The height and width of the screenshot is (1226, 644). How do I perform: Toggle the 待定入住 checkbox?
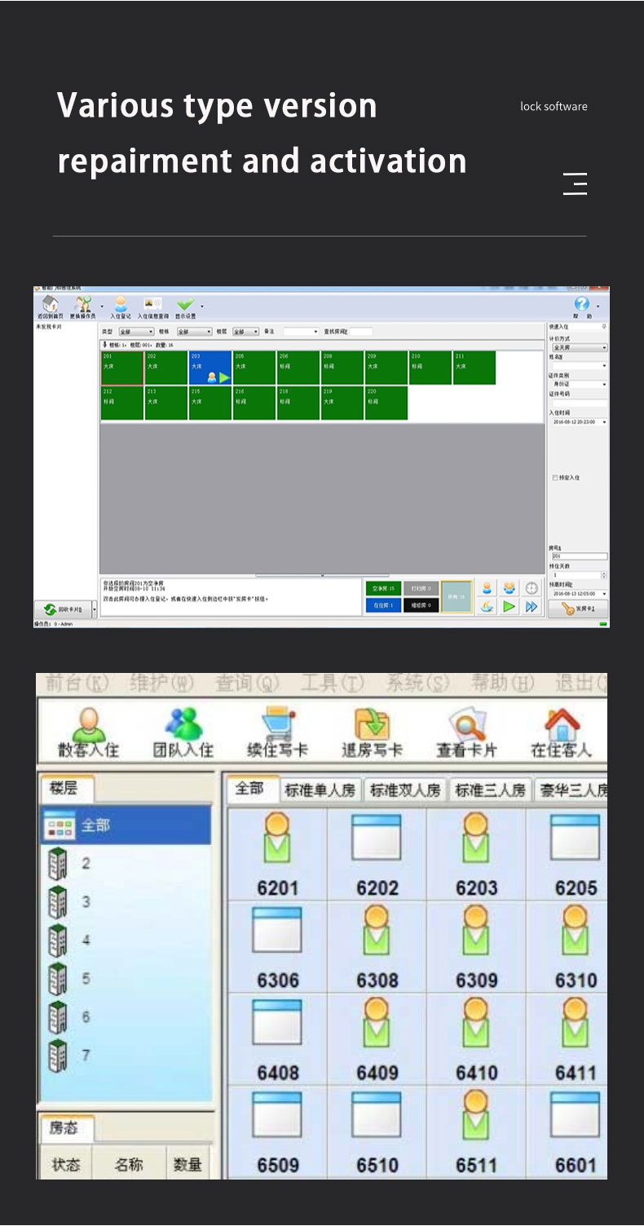(555, 478)
